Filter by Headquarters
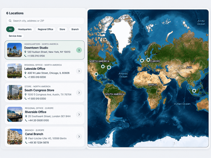Image resolution: width=211 pixels, height=158 pixels. (x=25, y=29)
